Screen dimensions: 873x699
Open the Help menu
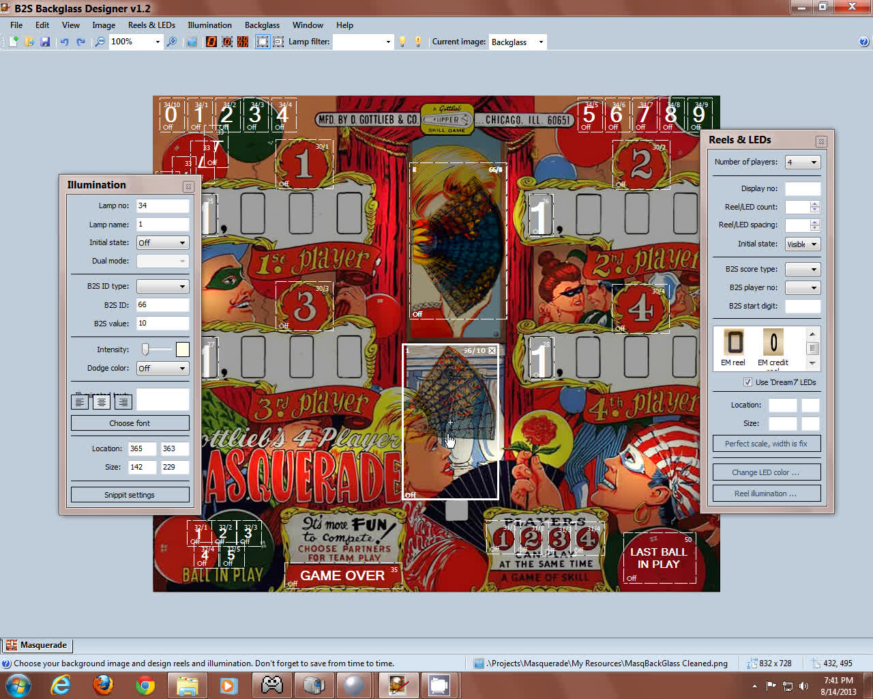(344, 25)
